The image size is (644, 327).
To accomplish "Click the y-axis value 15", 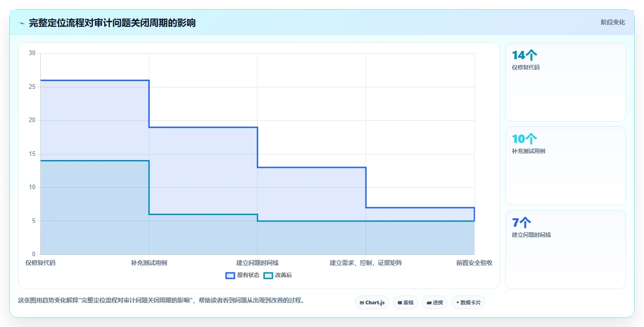I will click(32, 154).
